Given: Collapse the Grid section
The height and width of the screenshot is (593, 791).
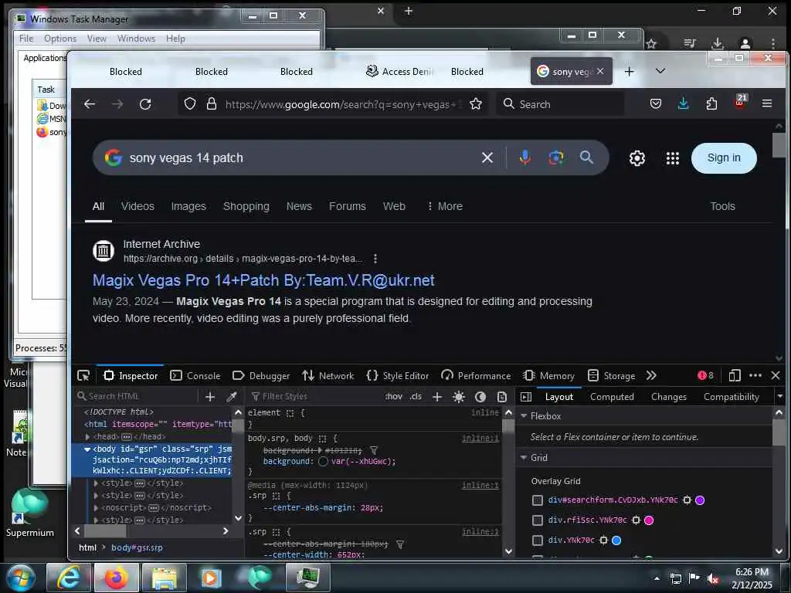Looking at the screenshot, I should click(x=524, y=458).
